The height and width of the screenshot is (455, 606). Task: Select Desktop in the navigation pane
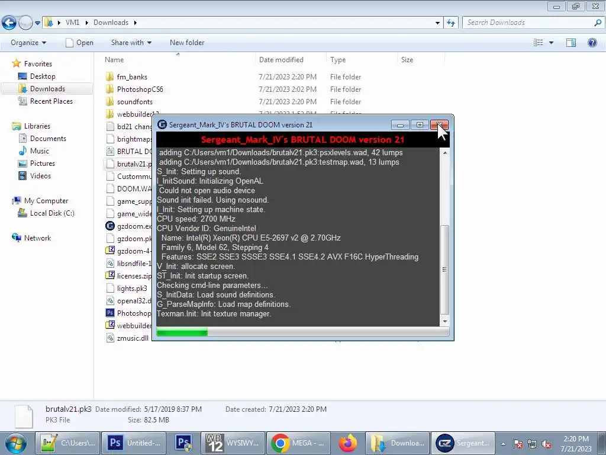click(x=43, y=76)
